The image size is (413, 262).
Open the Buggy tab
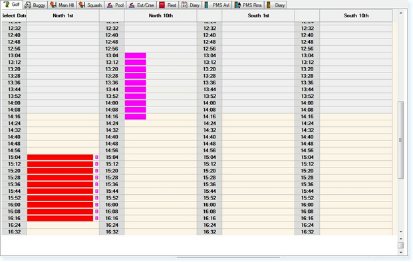pos(35,5)
